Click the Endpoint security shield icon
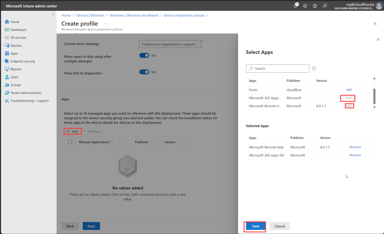 7,61
